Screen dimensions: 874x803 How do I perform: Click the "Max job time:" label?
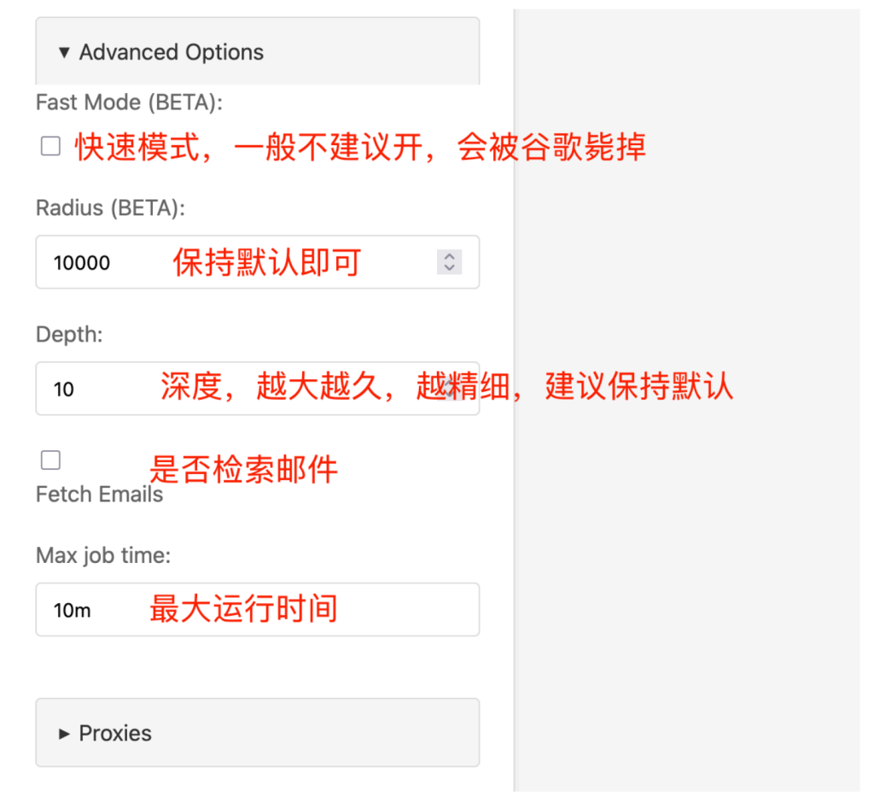pos(103,555)
